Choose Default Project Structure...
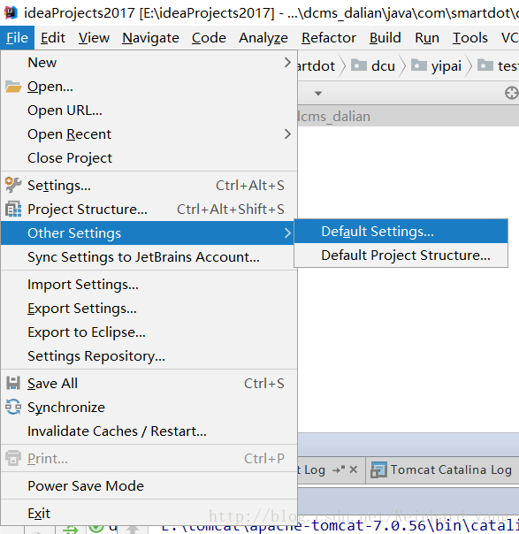Image resolution: width=519 pixels, height=534 pixels. 401,256
